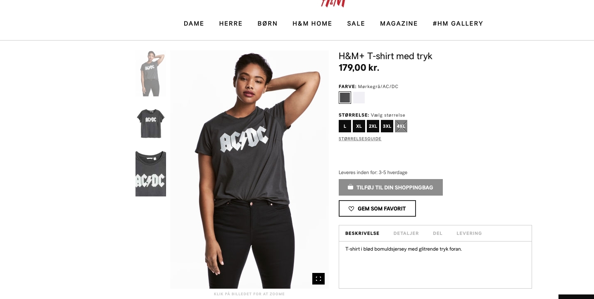This screenshot has height=299, width=594.
Task: Choose the light white color swatch
Action: point(359,98)
